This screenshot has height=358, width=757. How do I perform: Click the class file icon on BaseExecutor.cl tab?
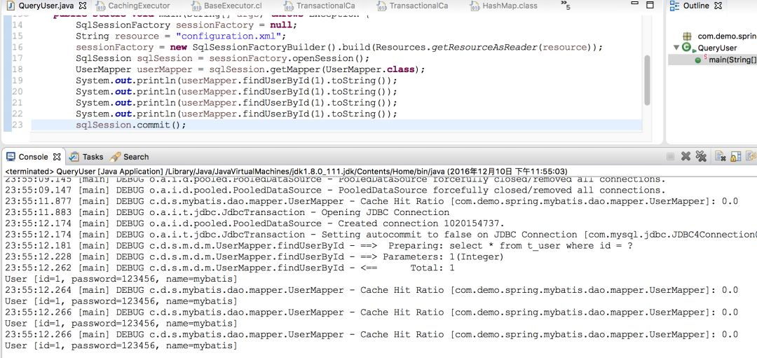click(x=196, y=6)
